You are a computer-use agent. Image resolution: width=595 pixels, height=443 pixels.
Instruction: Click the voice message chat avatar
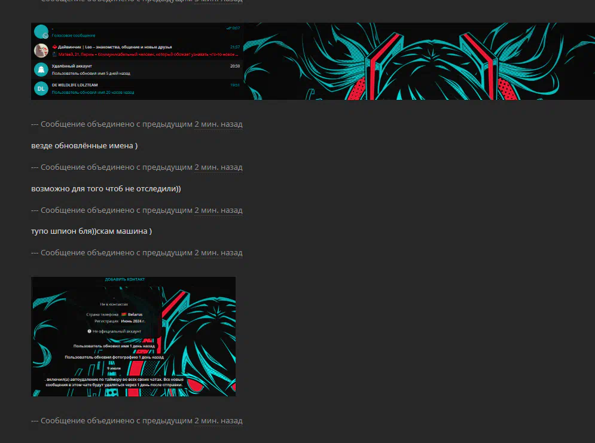tap(41, 32)
